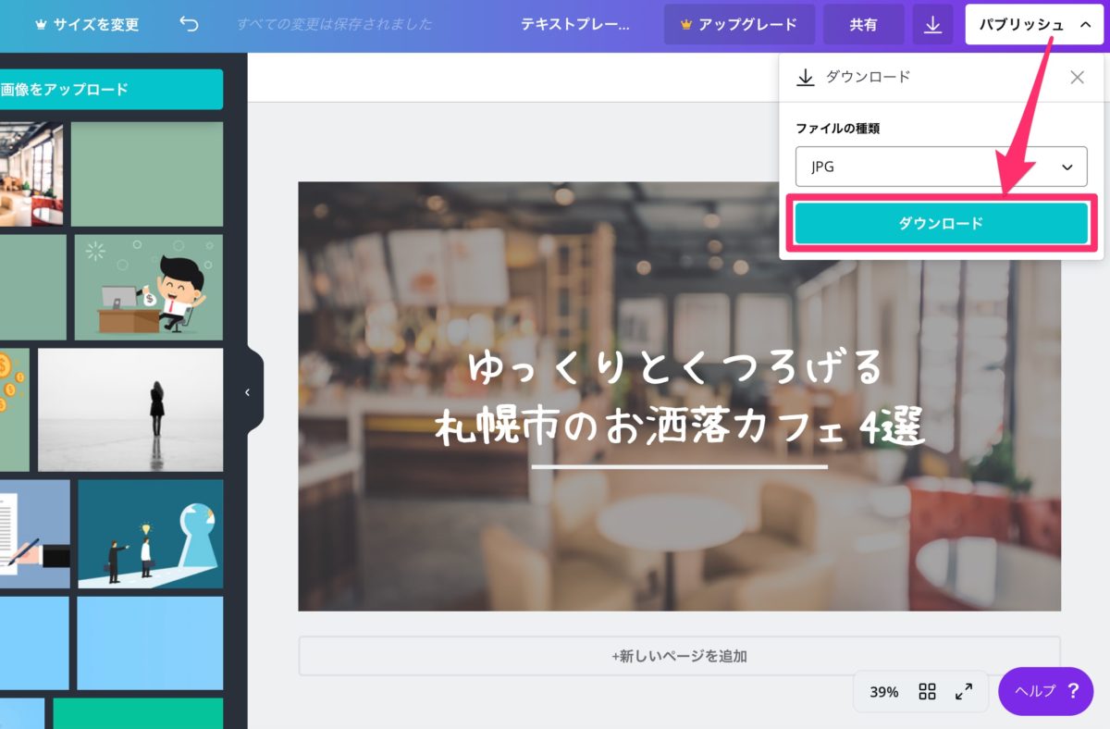Select the cafe interior photo thumbnail
This screenshot has width=1110, height=729.
(x=31, y=174)
